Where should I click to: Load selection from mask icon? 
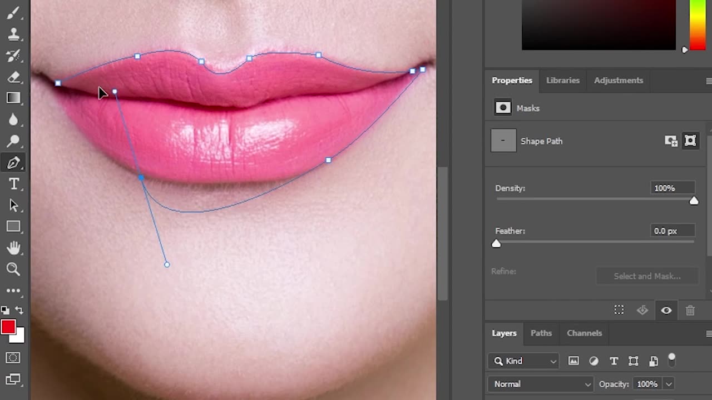coord(619,310)
